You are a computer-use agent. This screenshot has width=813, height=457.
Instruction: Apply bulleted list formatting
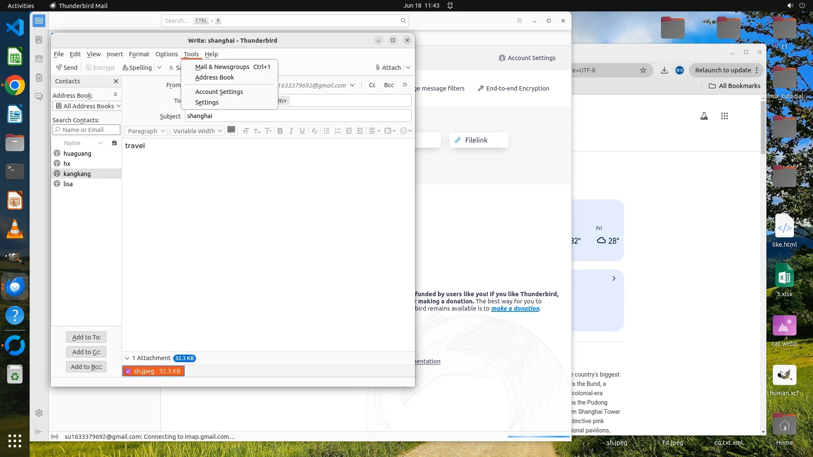click(x=326, y=131)
